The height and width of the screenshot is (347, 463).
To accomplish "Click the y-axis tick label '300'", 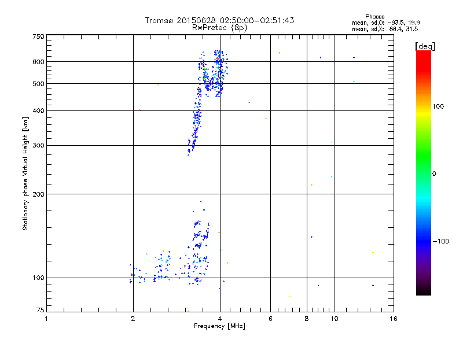I will (x=38, y=146).
